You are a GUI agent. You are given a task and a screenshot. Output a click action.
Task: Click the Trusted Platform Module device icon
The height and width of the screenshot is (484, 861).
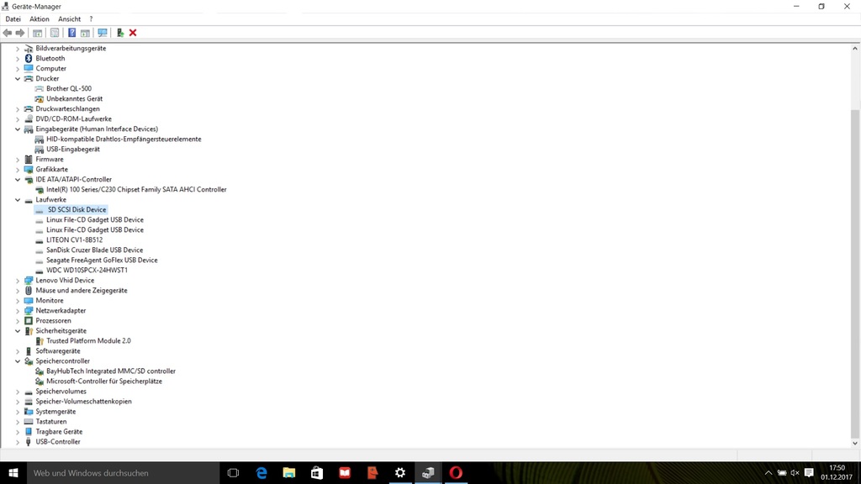[39, 341]
